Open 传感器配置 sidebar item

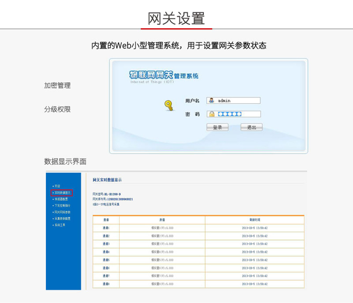click(x=60, y=199)
